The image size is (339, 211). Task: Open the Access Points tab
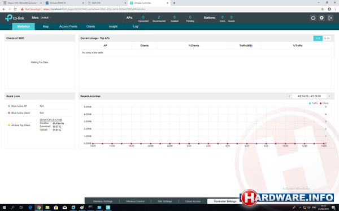click(x=68, y=26)
